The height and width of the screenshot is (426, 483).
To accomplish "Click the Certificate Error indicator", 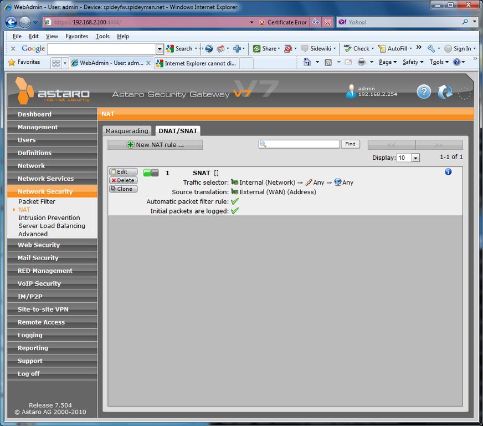I will [282, 22].
